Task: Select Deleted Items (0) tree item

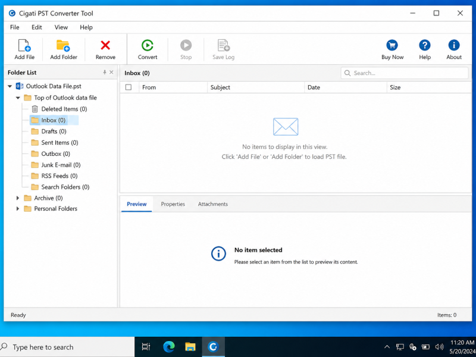Action: coord(64,109)
